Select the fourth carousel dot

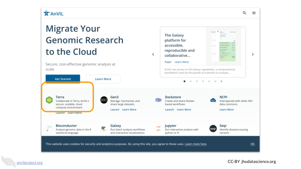pyautogui.click(x=203, y=81)
